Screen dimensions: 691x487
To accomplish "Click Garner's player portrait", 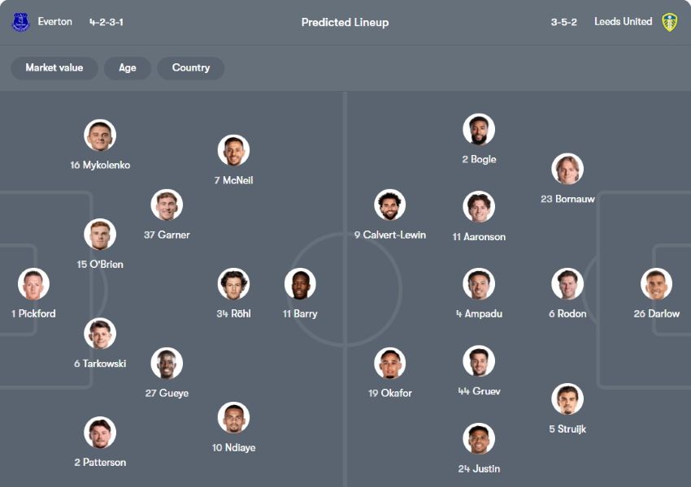I will [x=167, y=205].
